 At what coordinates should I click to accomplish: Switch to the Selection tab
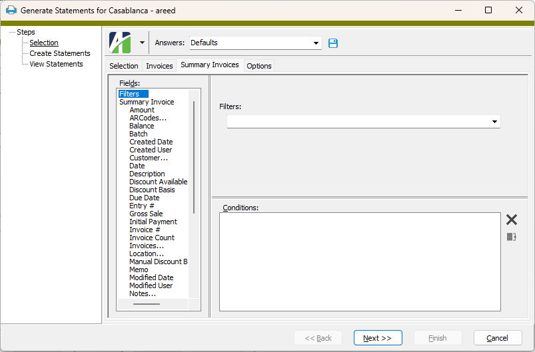click(124, 66)
